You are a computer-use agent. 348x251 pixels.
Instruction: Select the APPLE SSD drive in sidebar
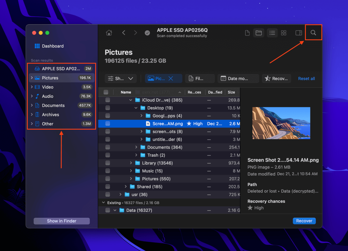point(61,69)
